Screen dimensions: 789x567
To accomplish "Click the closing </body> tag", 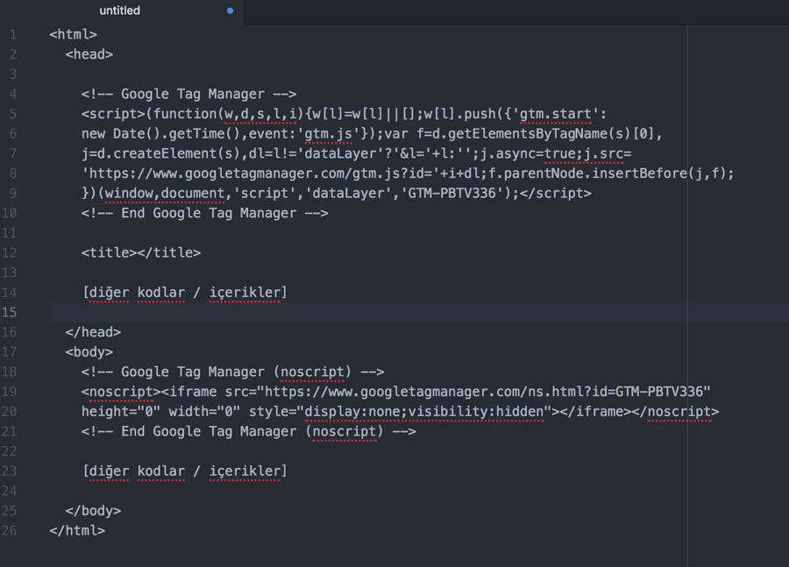I will coord(93,511).
